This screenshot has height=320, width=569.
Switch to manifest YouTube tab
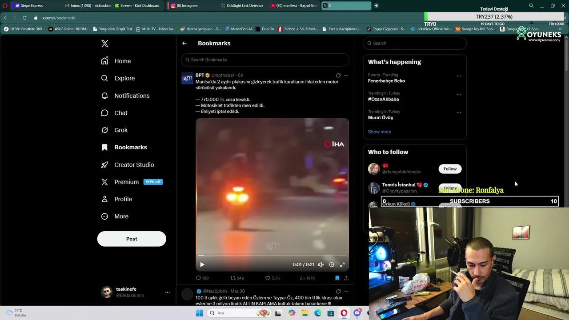pyautogui.click(x=294, y=6)
